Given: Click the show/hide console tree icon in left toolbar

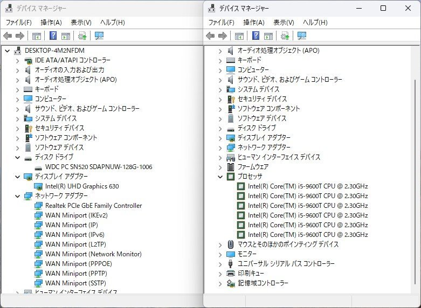Looking at the screenshot, I should pos(37,36).
